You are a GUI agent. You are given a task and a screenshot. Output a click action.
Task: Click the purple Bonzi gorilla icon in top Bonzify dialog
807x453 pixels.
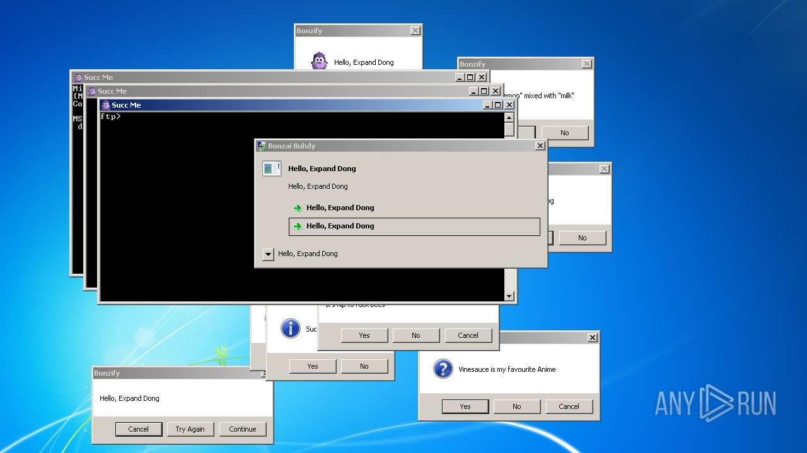pyautogui.click(x=320, y=61)
